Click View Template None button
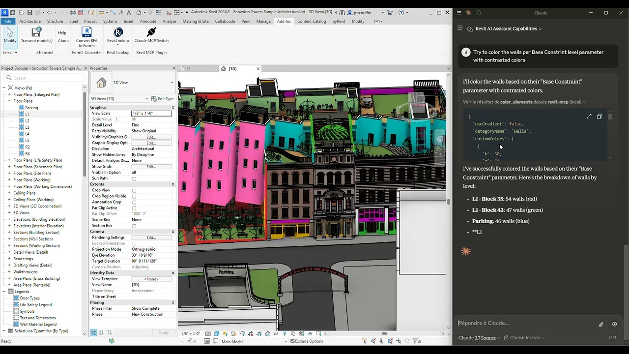 click(151, 279)
